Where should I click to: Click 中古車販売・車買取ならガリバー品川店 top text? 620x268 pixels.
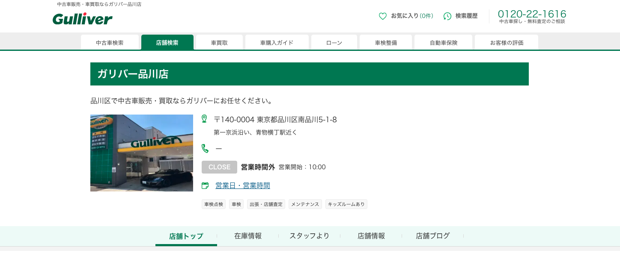(x=99, y=4)
